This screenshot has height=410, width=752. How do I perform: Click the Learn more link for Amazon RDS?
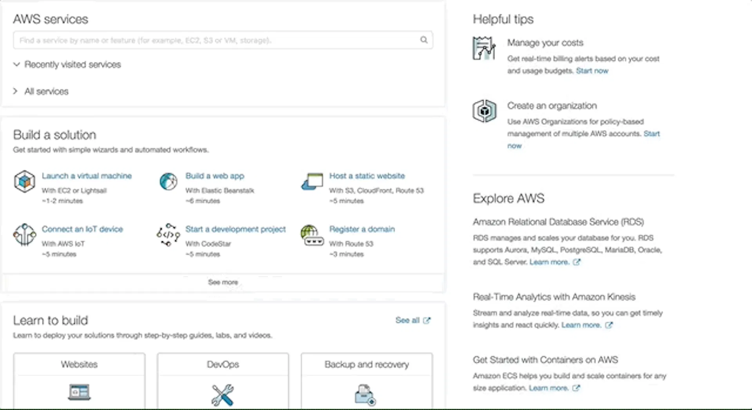(x=555, y=262)
